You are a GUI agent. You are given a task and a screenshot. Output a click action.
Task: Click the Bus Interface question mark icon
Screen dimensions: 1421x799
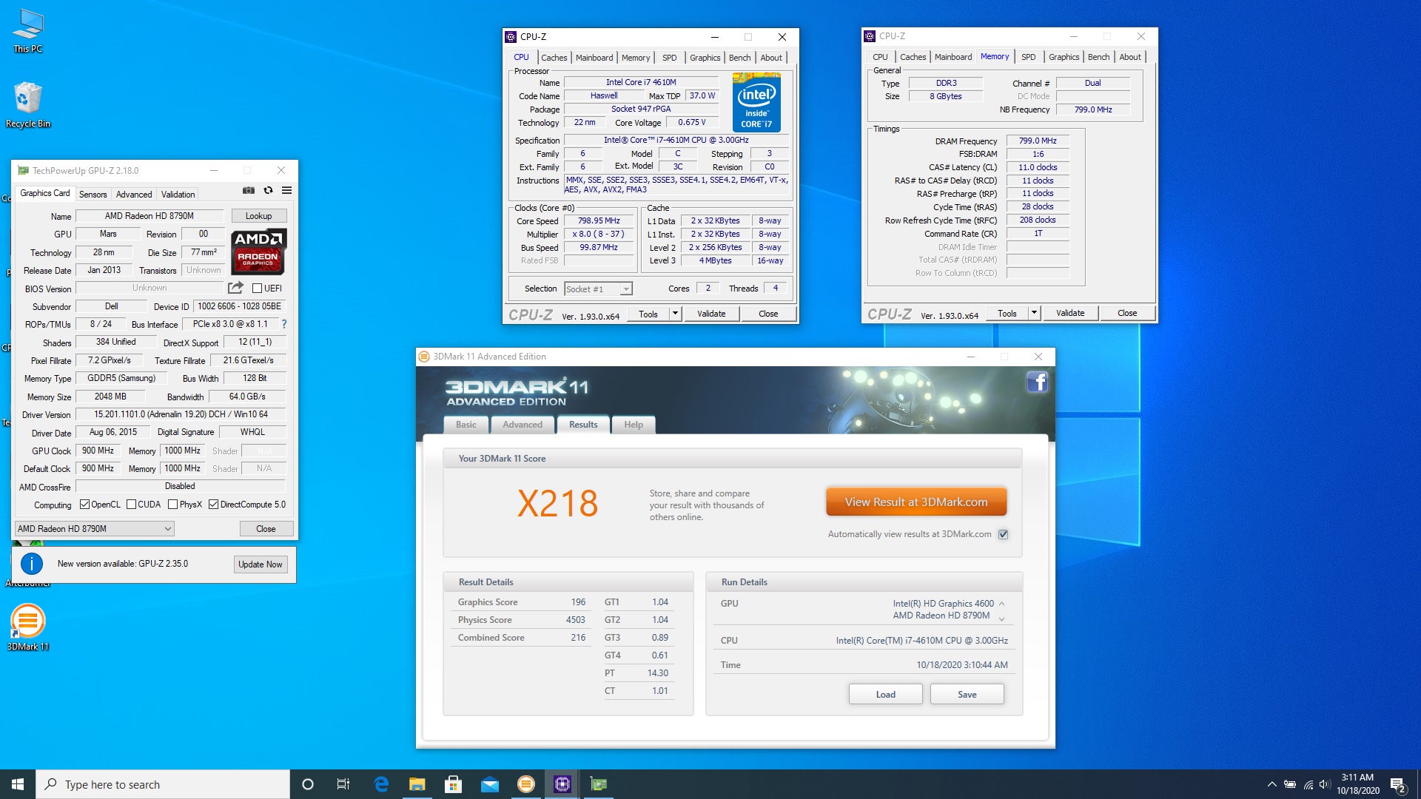[x=284, y=324]
